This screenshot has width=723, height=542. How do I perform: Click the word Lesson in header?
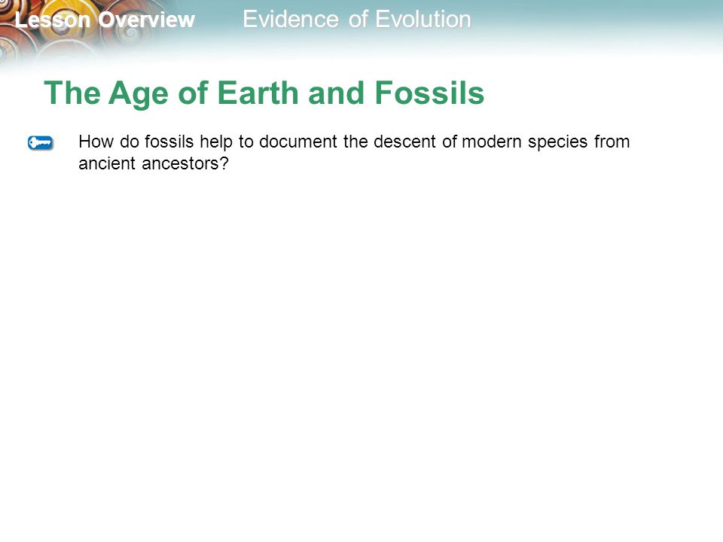point(52,20)
